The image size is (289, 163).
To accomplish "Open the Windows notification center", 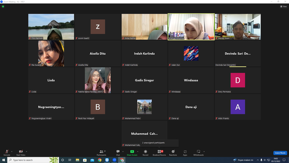I will coord(284,160).
